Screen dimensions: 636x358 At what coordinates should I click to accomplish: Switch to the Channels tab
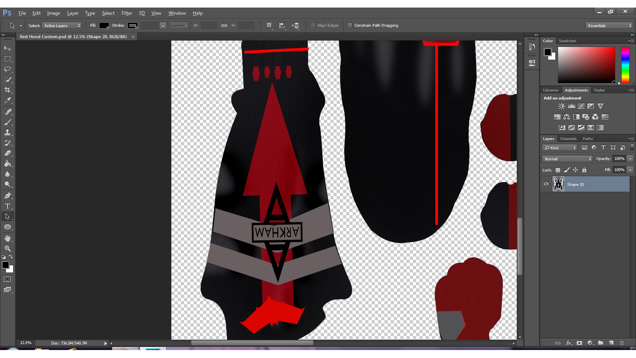click(568, 138)
